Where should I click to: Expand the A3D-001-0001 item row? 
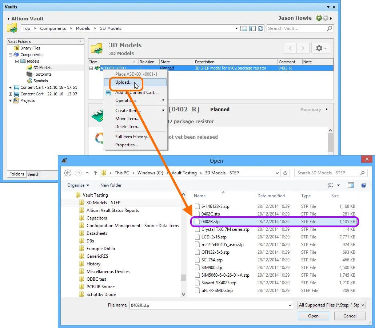coord(91,68)
